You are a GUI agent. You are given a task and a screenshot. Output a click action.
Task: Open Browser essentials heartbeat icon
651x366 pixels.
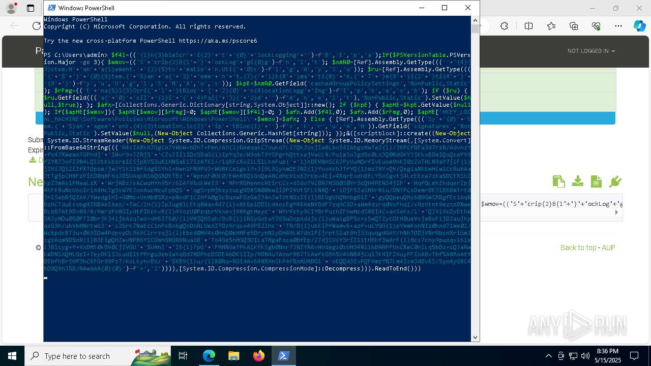596,26
